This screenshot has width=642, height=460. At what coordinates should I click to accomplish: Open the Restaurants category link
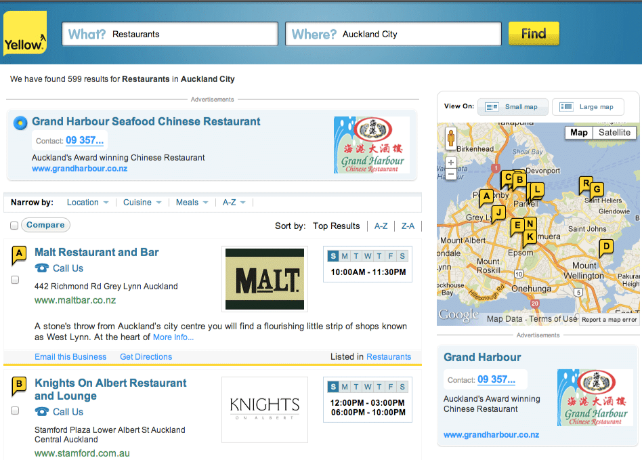(389, 357)
